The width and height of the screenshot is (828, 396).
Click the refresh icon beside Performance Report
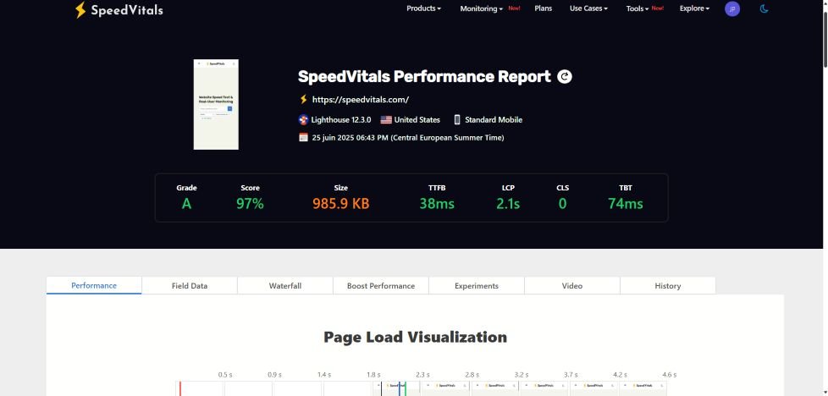(565, 77)
